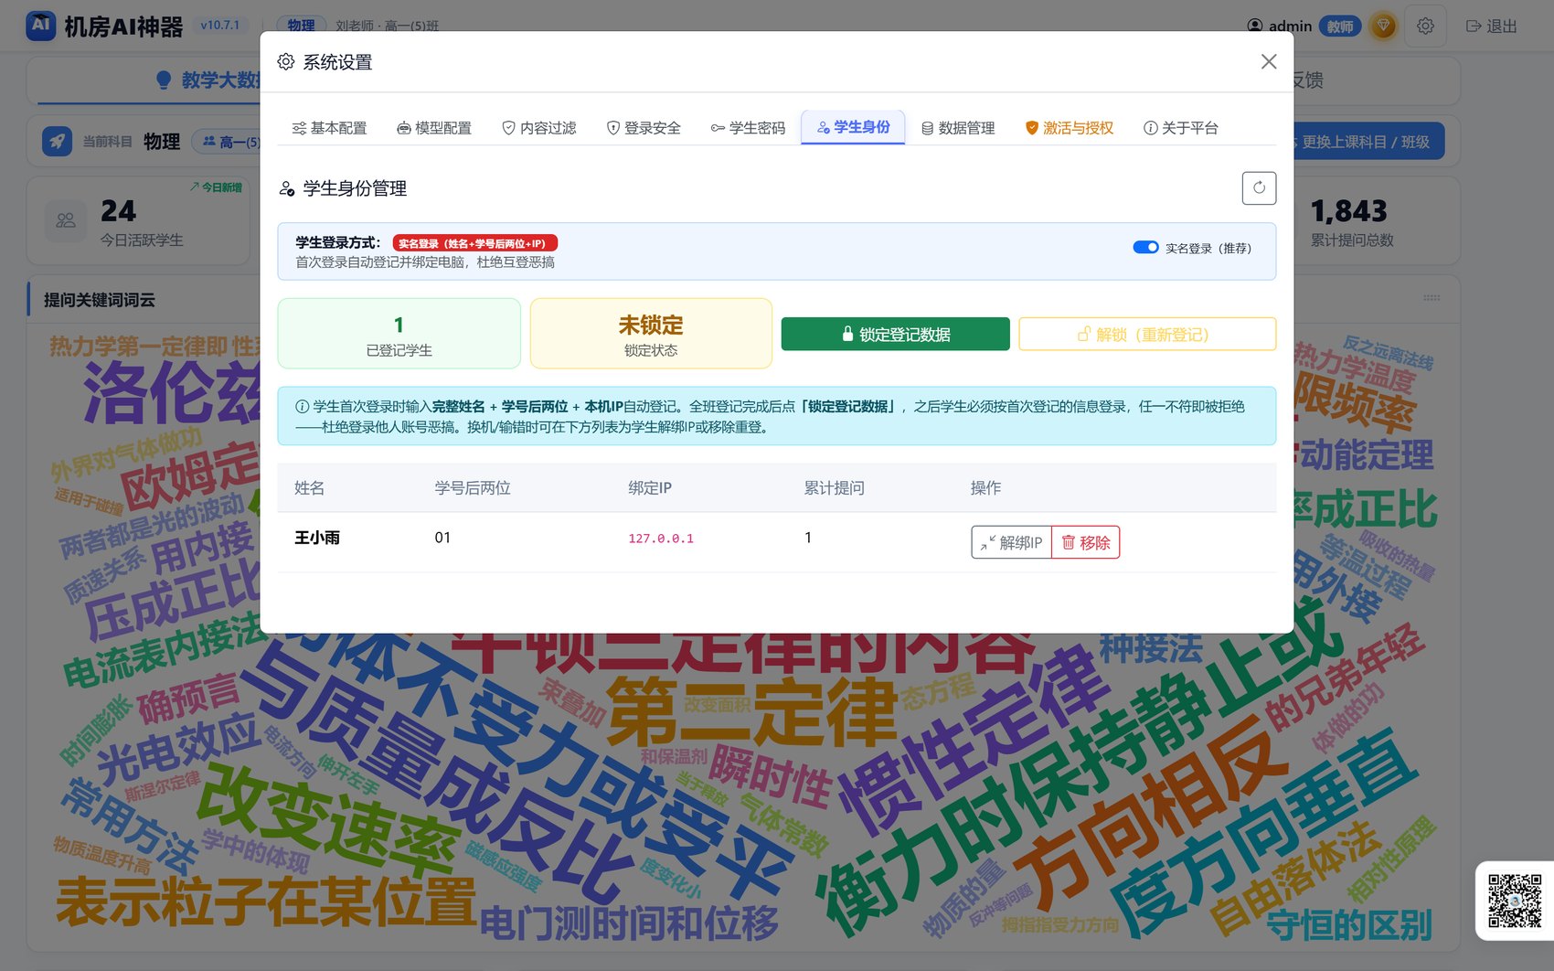Viewport: 1554px width, 971px height.
Task: Click the word 守恒的区别 in cloud
Action: pos(1348,925)
